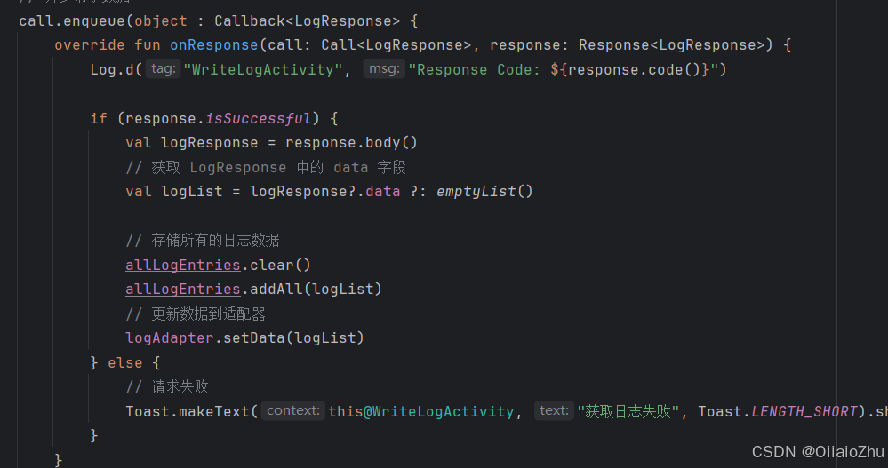The image size is (888, 468).
Task: Click the "msg:" inlay hint
Action: click(x=384, y=69)
